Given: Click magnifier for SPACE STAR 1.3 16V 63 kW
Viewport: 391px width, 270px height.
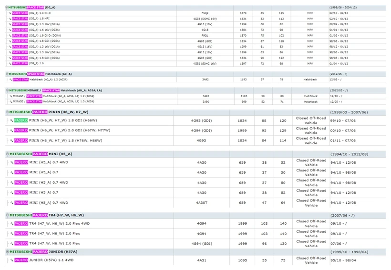Looking at the screenshot, I should (x=10, y=52).
